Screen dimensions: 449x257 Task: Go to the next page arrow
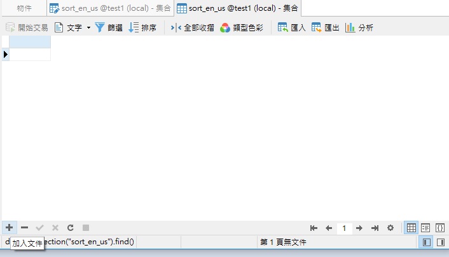359,228
